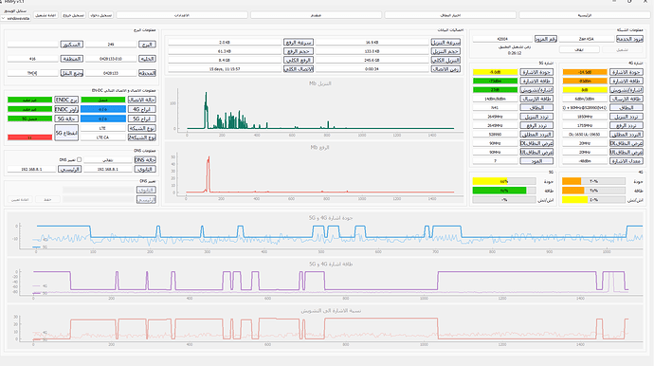Toggle the DNS change checkbox

point(80,160)
